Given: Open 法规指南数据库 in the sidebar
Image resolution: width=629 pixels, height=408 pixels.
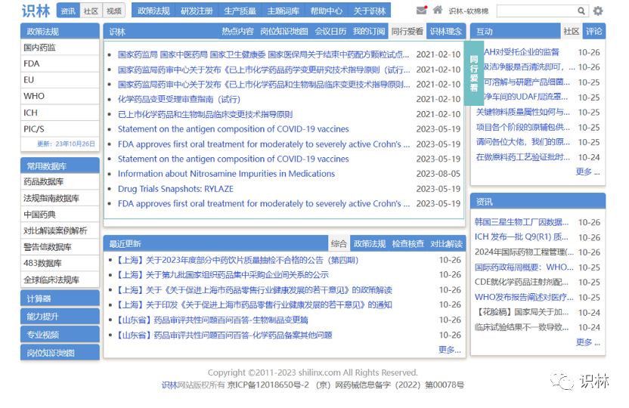Looking at the screenshot, I should point(60,198).
